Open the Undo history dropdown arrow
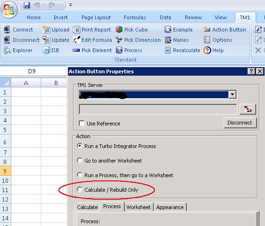This screenshot has width=265, height=226. [44, 5]
